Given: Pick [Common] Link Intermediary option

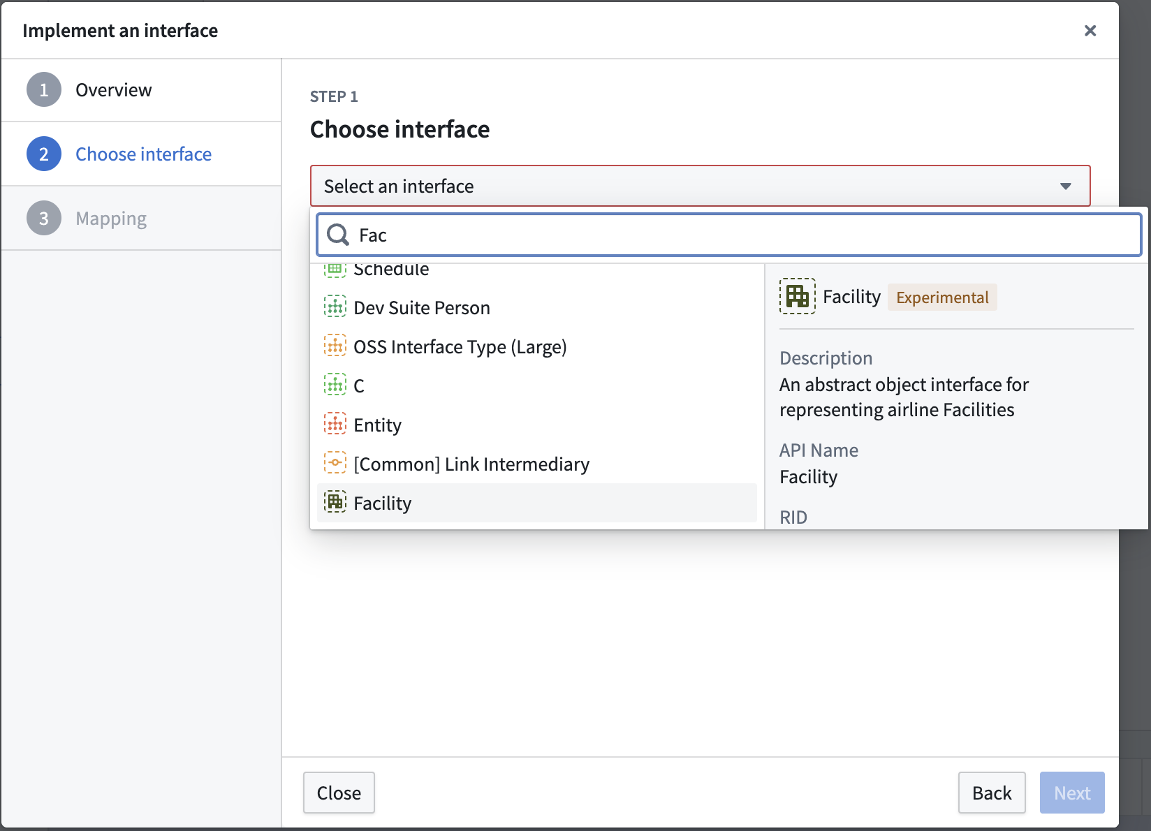Looking at the screenshot, I should pyautogui.click(x=537, y=464).
